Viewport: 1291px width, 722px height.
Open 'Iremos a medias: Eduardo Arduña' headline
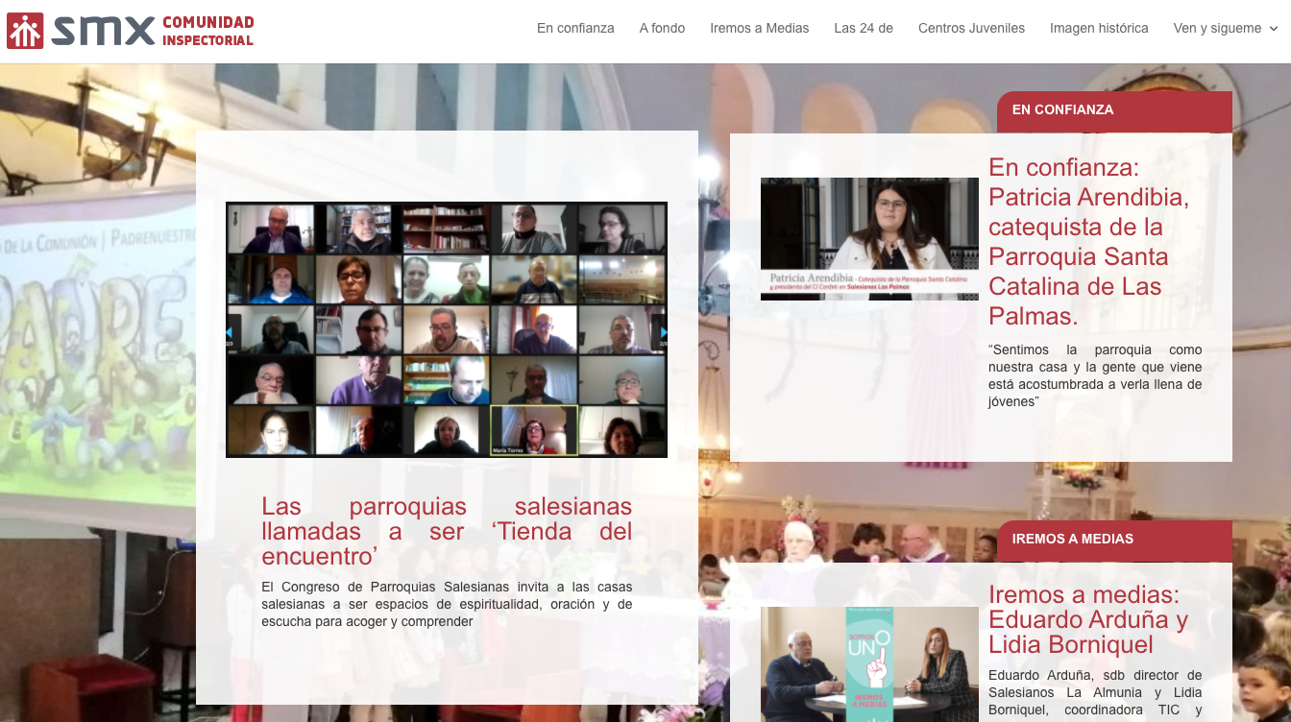(x=1088, y=619)
